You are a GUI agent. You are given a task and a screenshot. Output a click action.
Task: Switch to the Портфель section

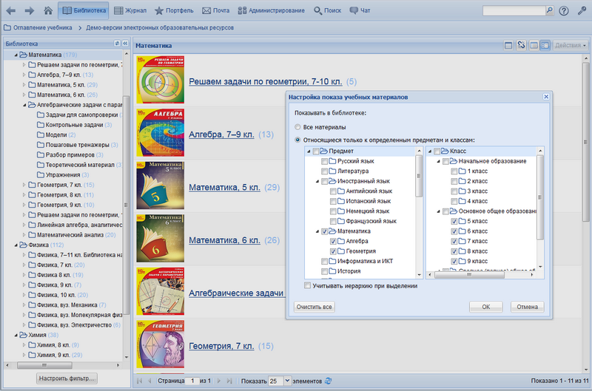(x=175, y=11)
